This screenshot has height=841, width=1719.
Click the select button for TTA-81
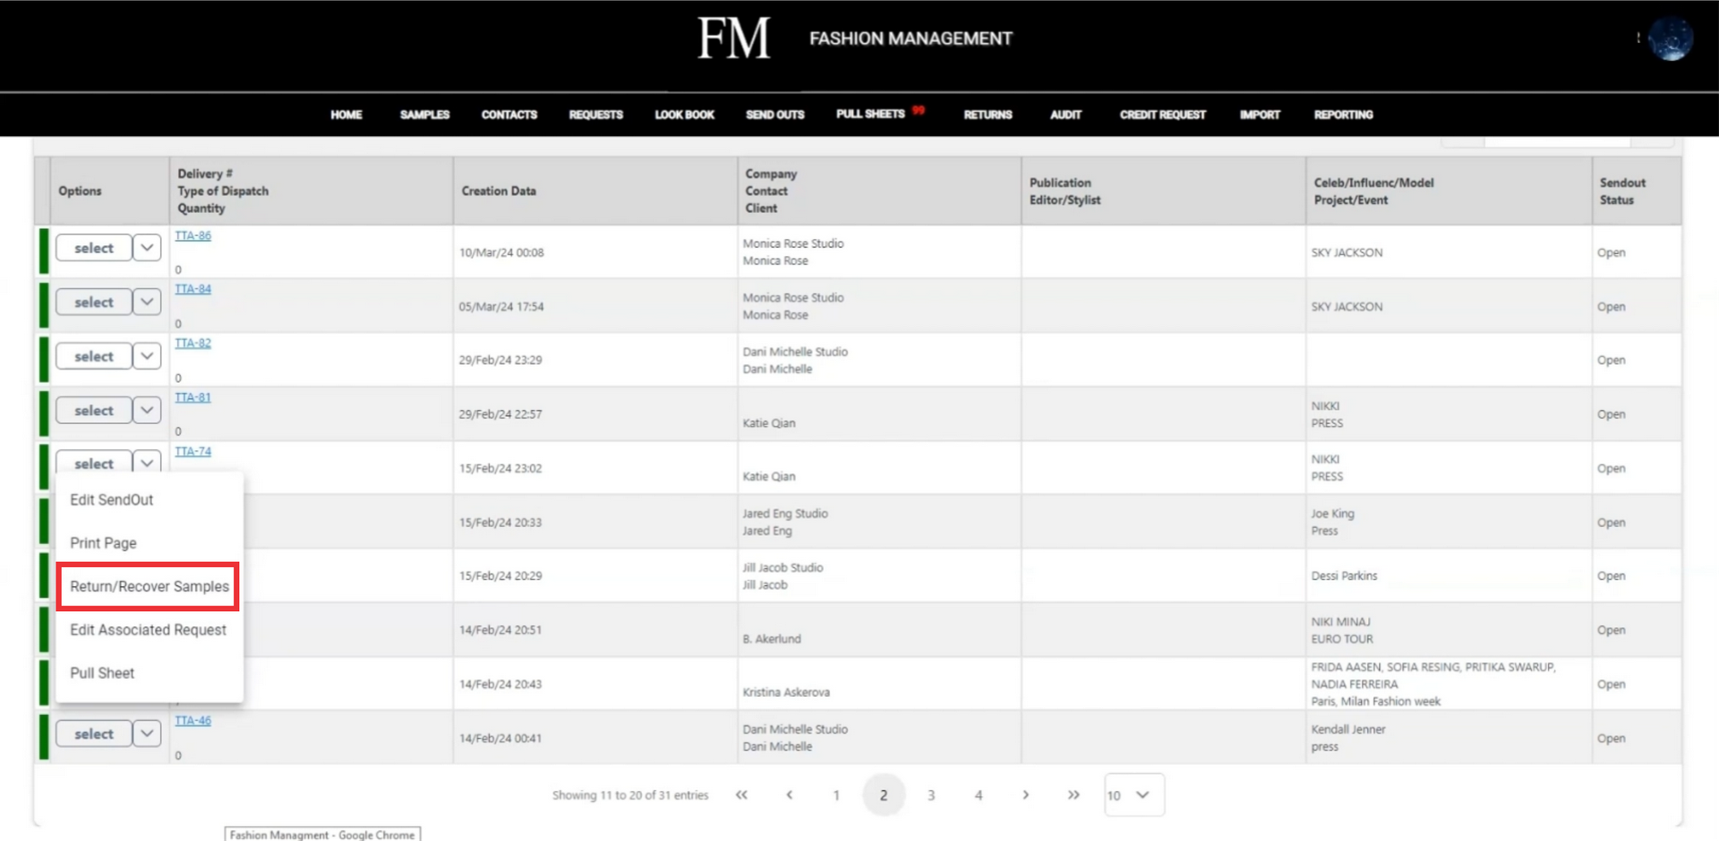(94, 411)
